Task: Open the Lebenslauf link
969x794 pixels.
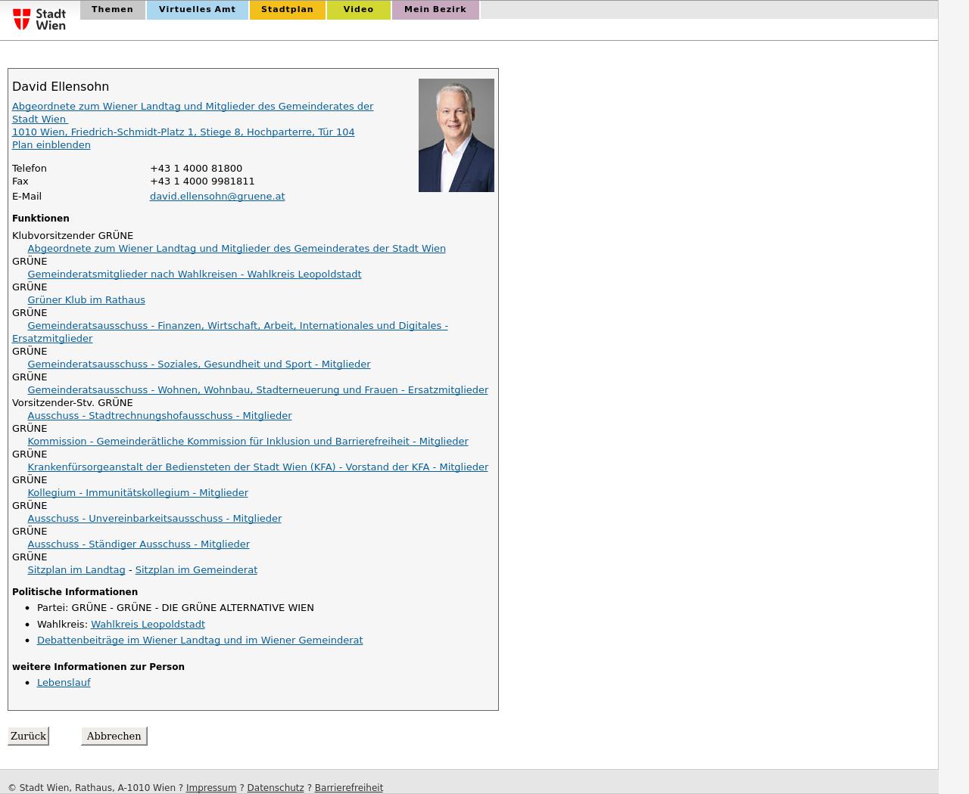Action: point(64,683)
